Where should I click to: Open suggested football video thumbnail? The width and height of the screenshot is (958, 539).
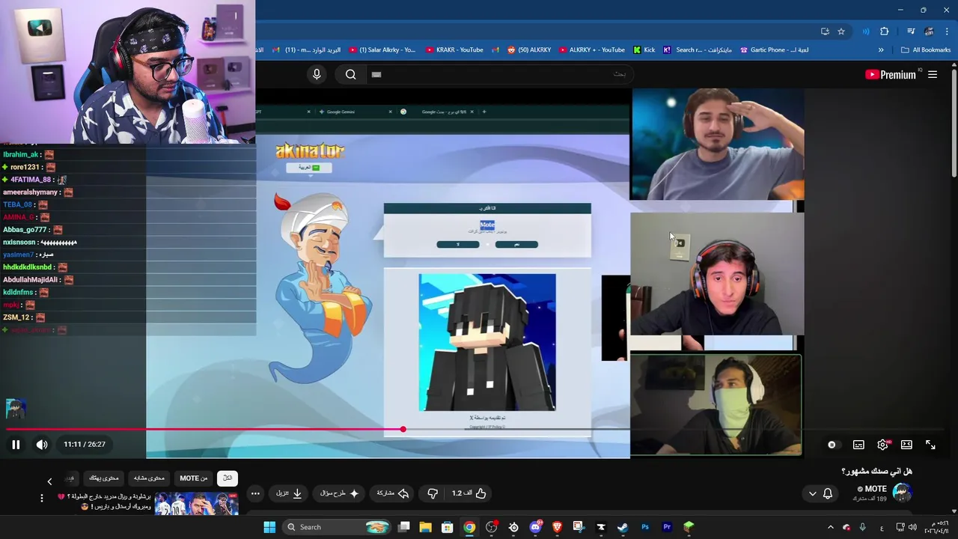pos(196,504)
